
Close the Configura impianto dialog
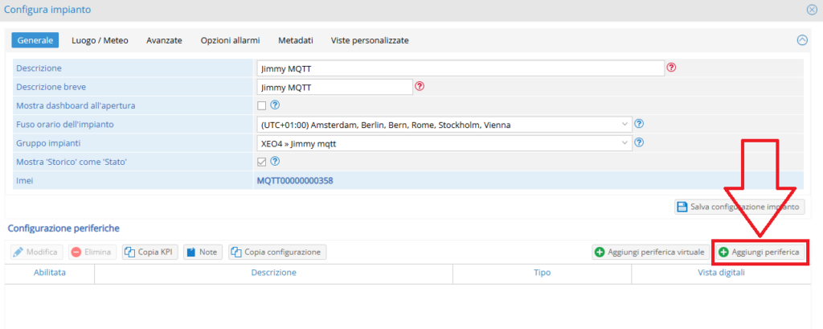[x=811, y=10]
